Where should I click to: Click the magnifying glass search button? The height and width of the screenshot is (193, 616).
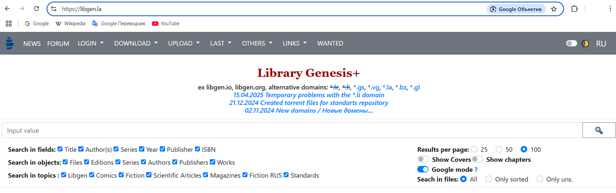point(599,130)
